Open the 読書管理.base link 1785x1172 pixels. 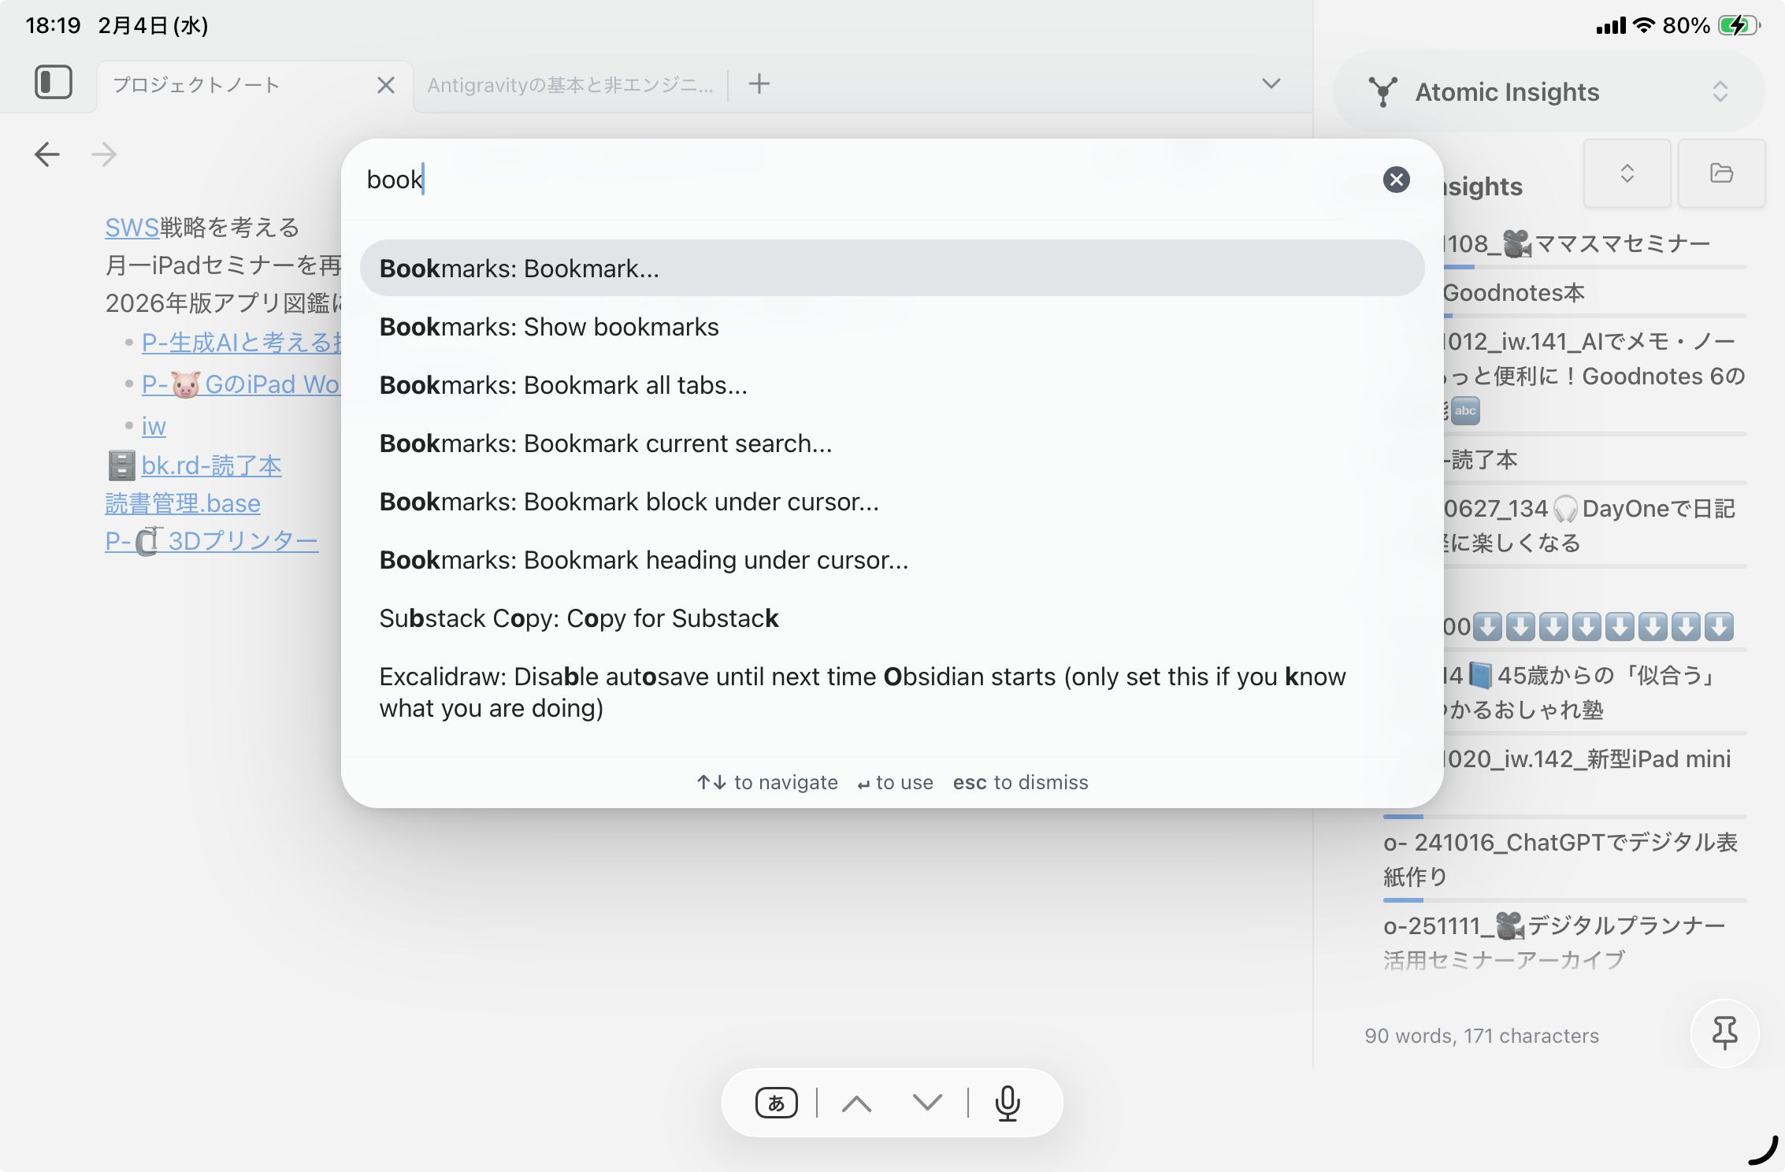tap(183, 503)
